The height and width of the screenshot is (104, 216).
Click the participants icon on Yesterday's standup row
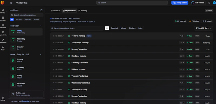pos(181,43)
